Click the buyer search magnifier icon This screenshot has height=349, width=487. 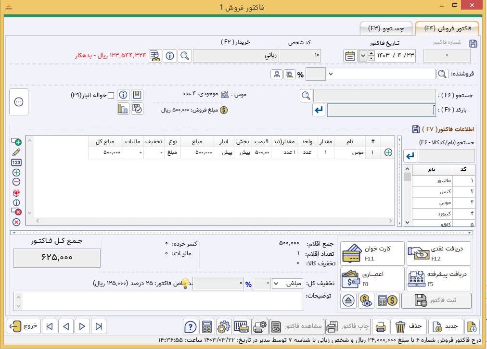pos(184,56)
